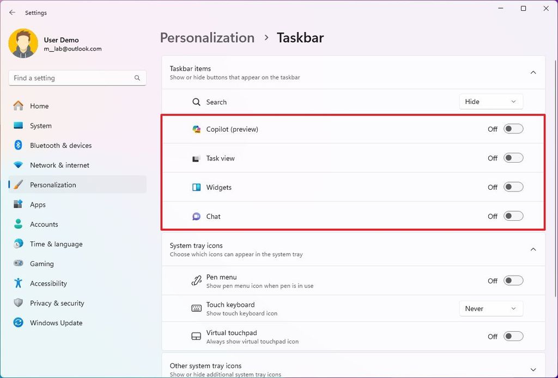Open the Search visibility dropdown showing Hide
The image size is (558, 378).
490,101
